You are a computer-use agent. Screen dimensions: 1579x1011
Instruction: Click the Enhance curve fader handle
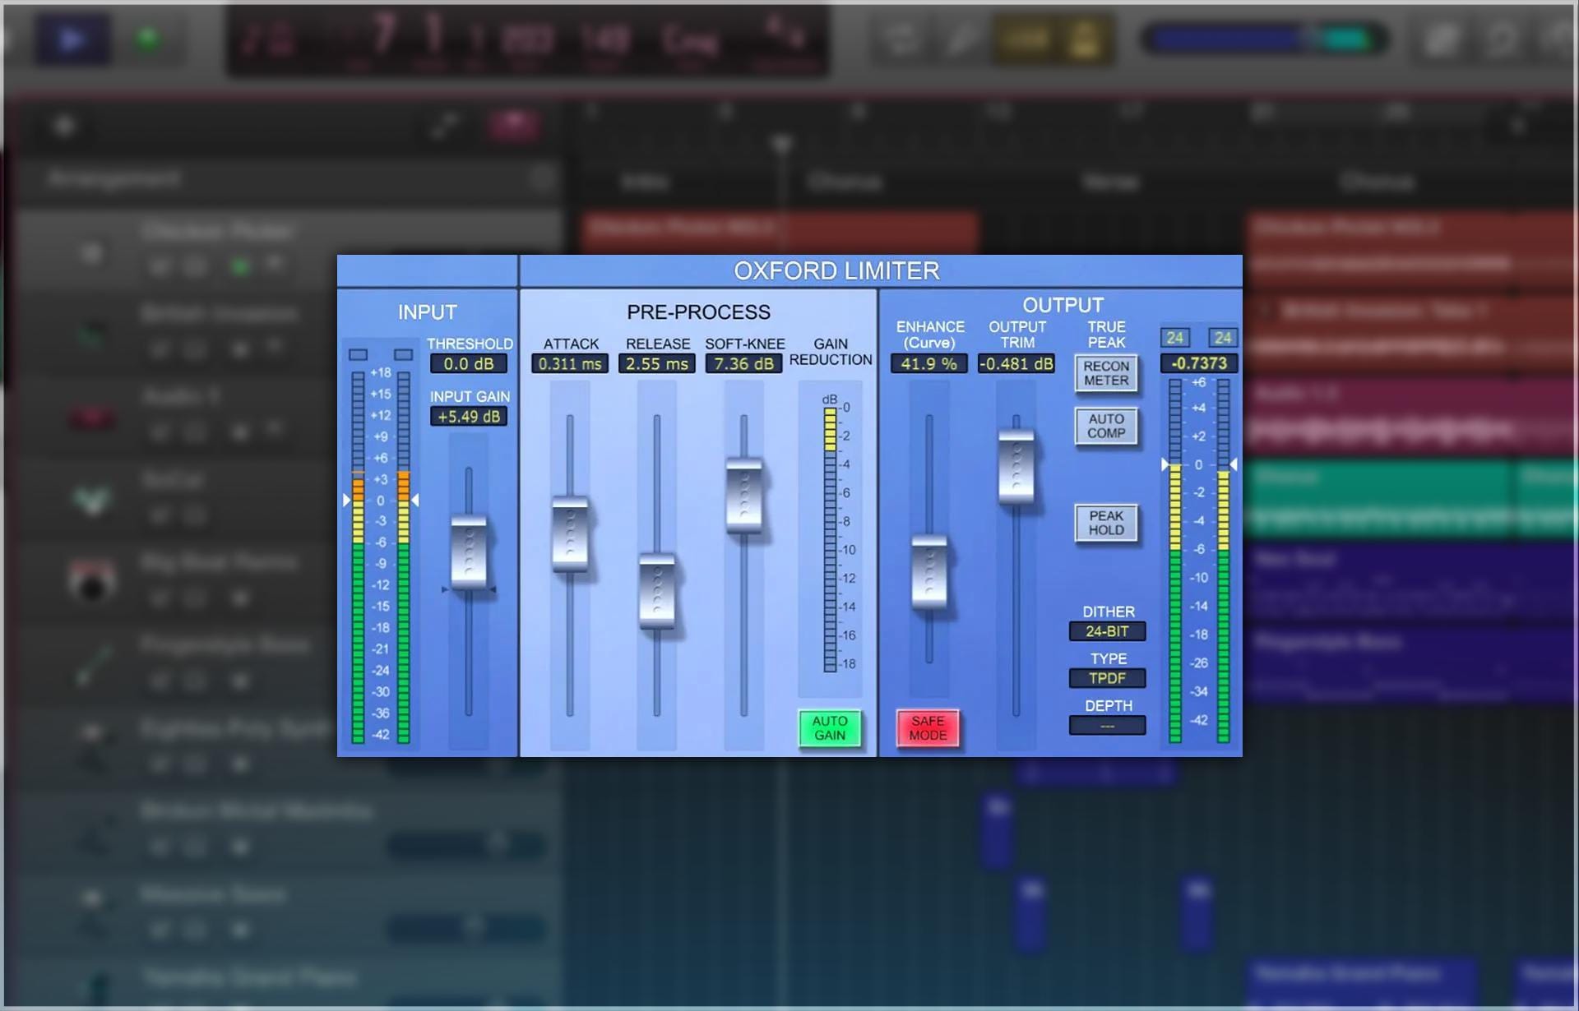click(929, 572)
